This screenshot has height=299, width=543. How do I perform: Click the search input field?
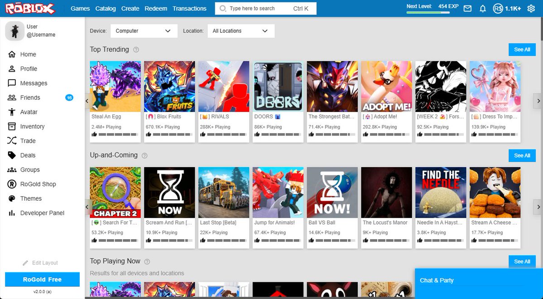point(266,9)
